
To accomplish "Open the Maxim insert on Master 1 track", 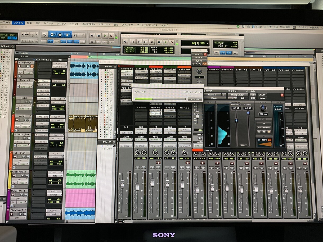I will 44,81.
